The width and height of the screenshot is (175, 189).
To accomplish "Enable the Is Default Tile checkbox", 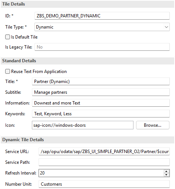I will [7, 37].
